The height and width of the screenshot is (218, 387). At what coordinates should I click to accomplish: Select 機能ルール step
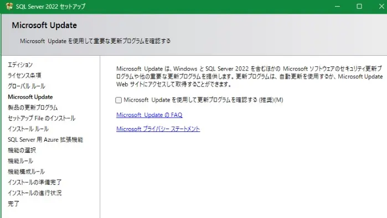point(20,161)
